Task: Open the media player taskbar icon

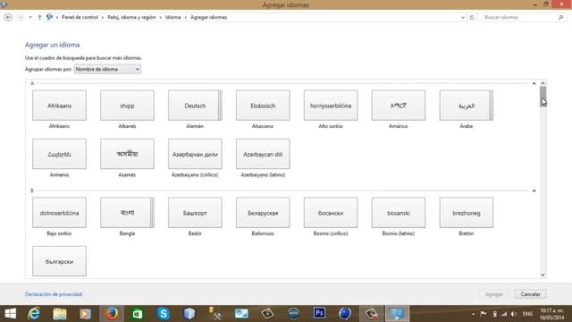Action: (x=86, y=314)
